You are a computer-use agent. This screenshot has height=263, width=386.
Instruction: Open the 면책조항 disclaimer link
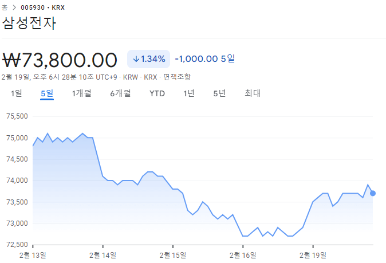[x=177, y=77]
